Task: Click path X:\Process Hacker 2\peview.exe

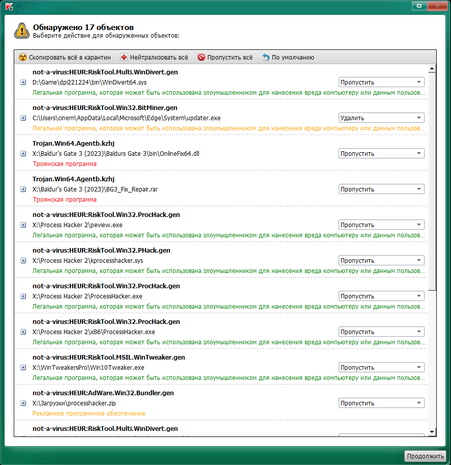Action: click(x=77, y=225)
